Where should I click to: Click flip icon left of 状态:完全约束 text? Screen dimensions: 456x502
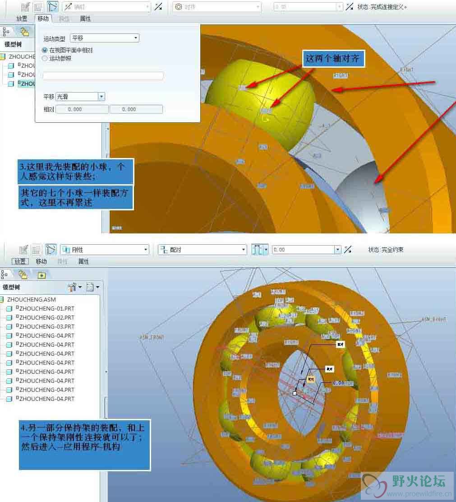pos(348,250)
